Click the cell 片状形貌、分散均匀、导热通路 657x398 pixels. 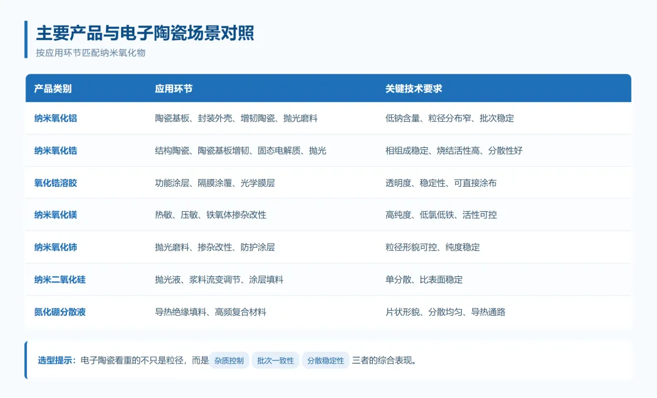(445, 312)
